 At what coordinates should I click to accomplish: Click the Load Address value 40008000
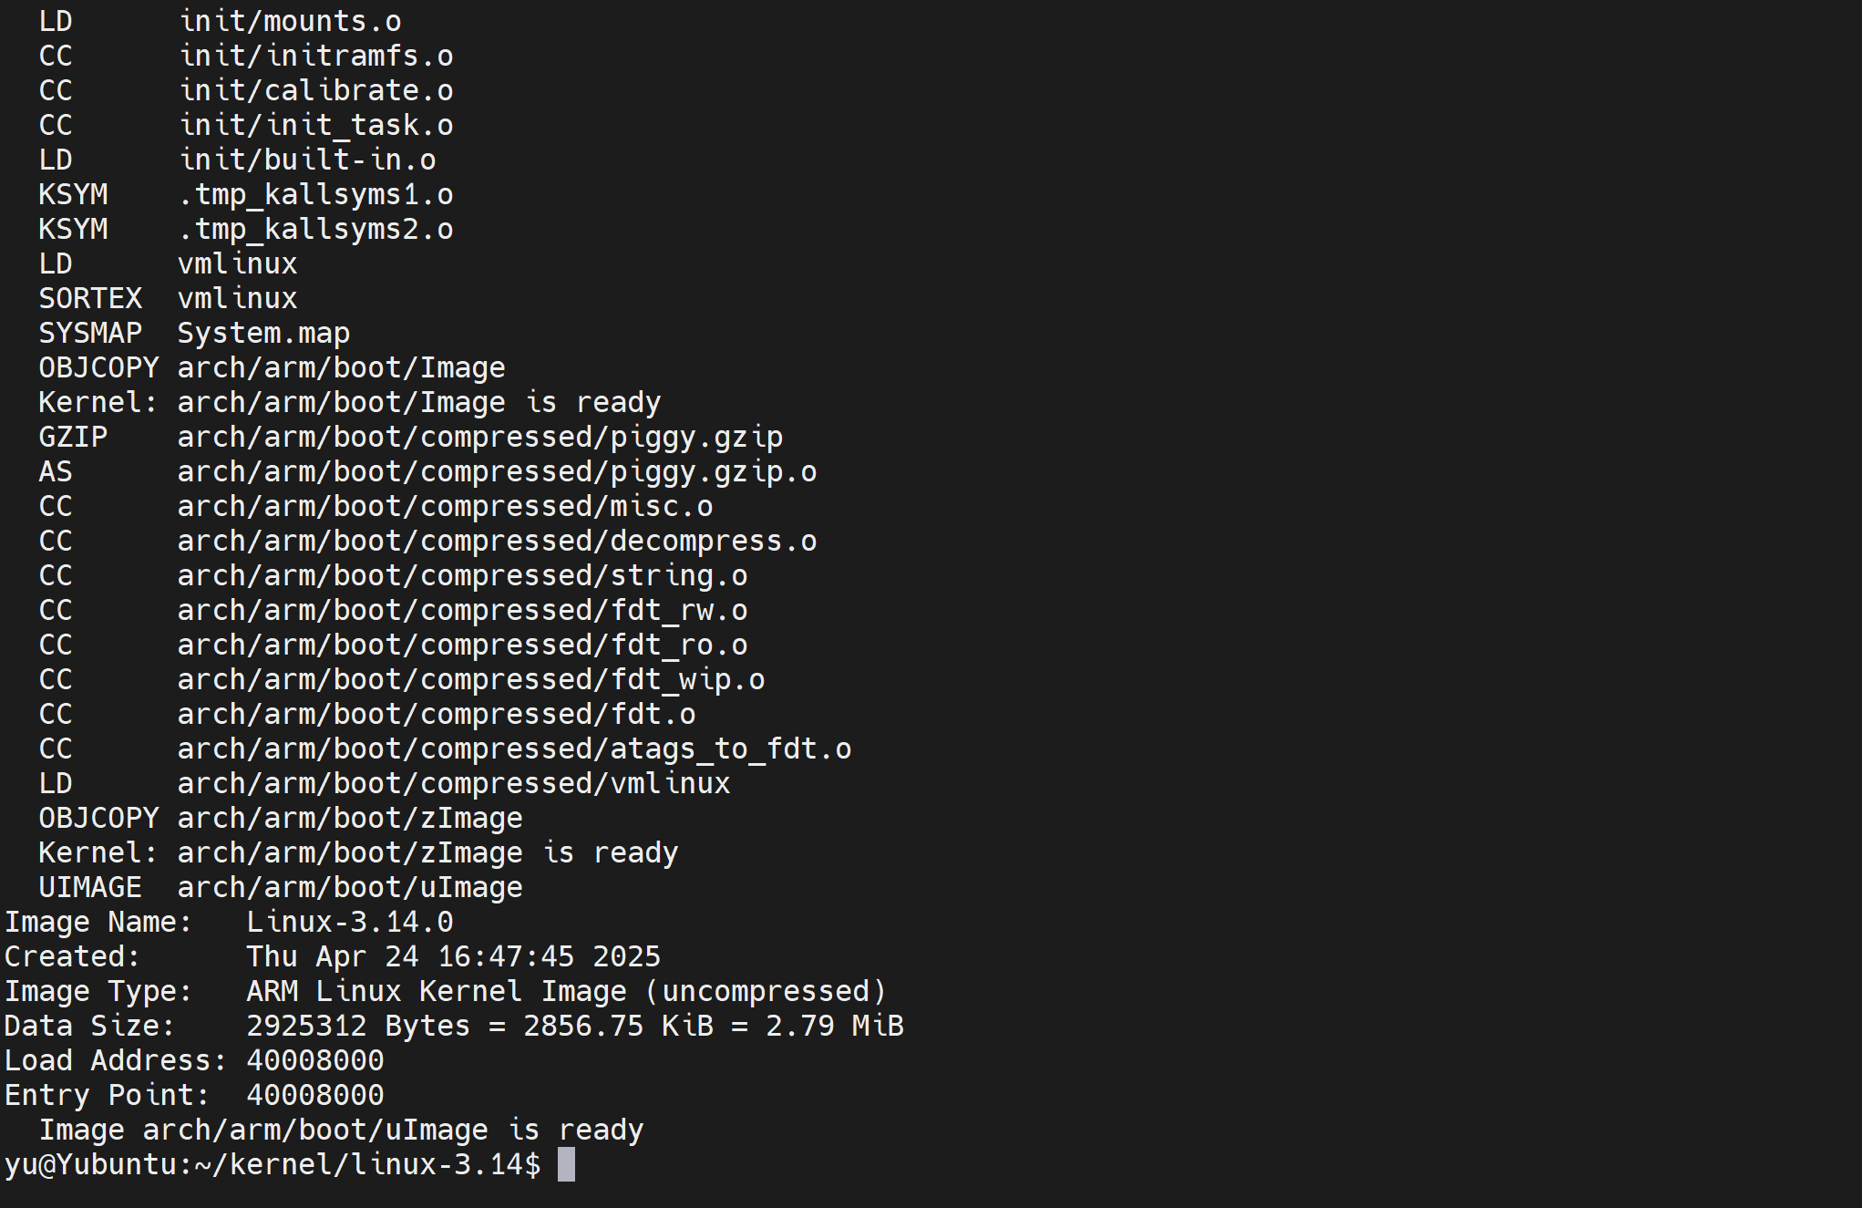coord(315,1060)
